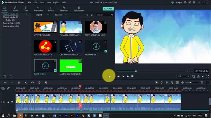Click the info circle icon in title bar
The width and height of the screenshot is (211, 118).
[172, 2]
